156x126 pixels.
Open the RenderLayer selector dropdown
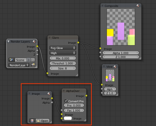tap(19, 65)
